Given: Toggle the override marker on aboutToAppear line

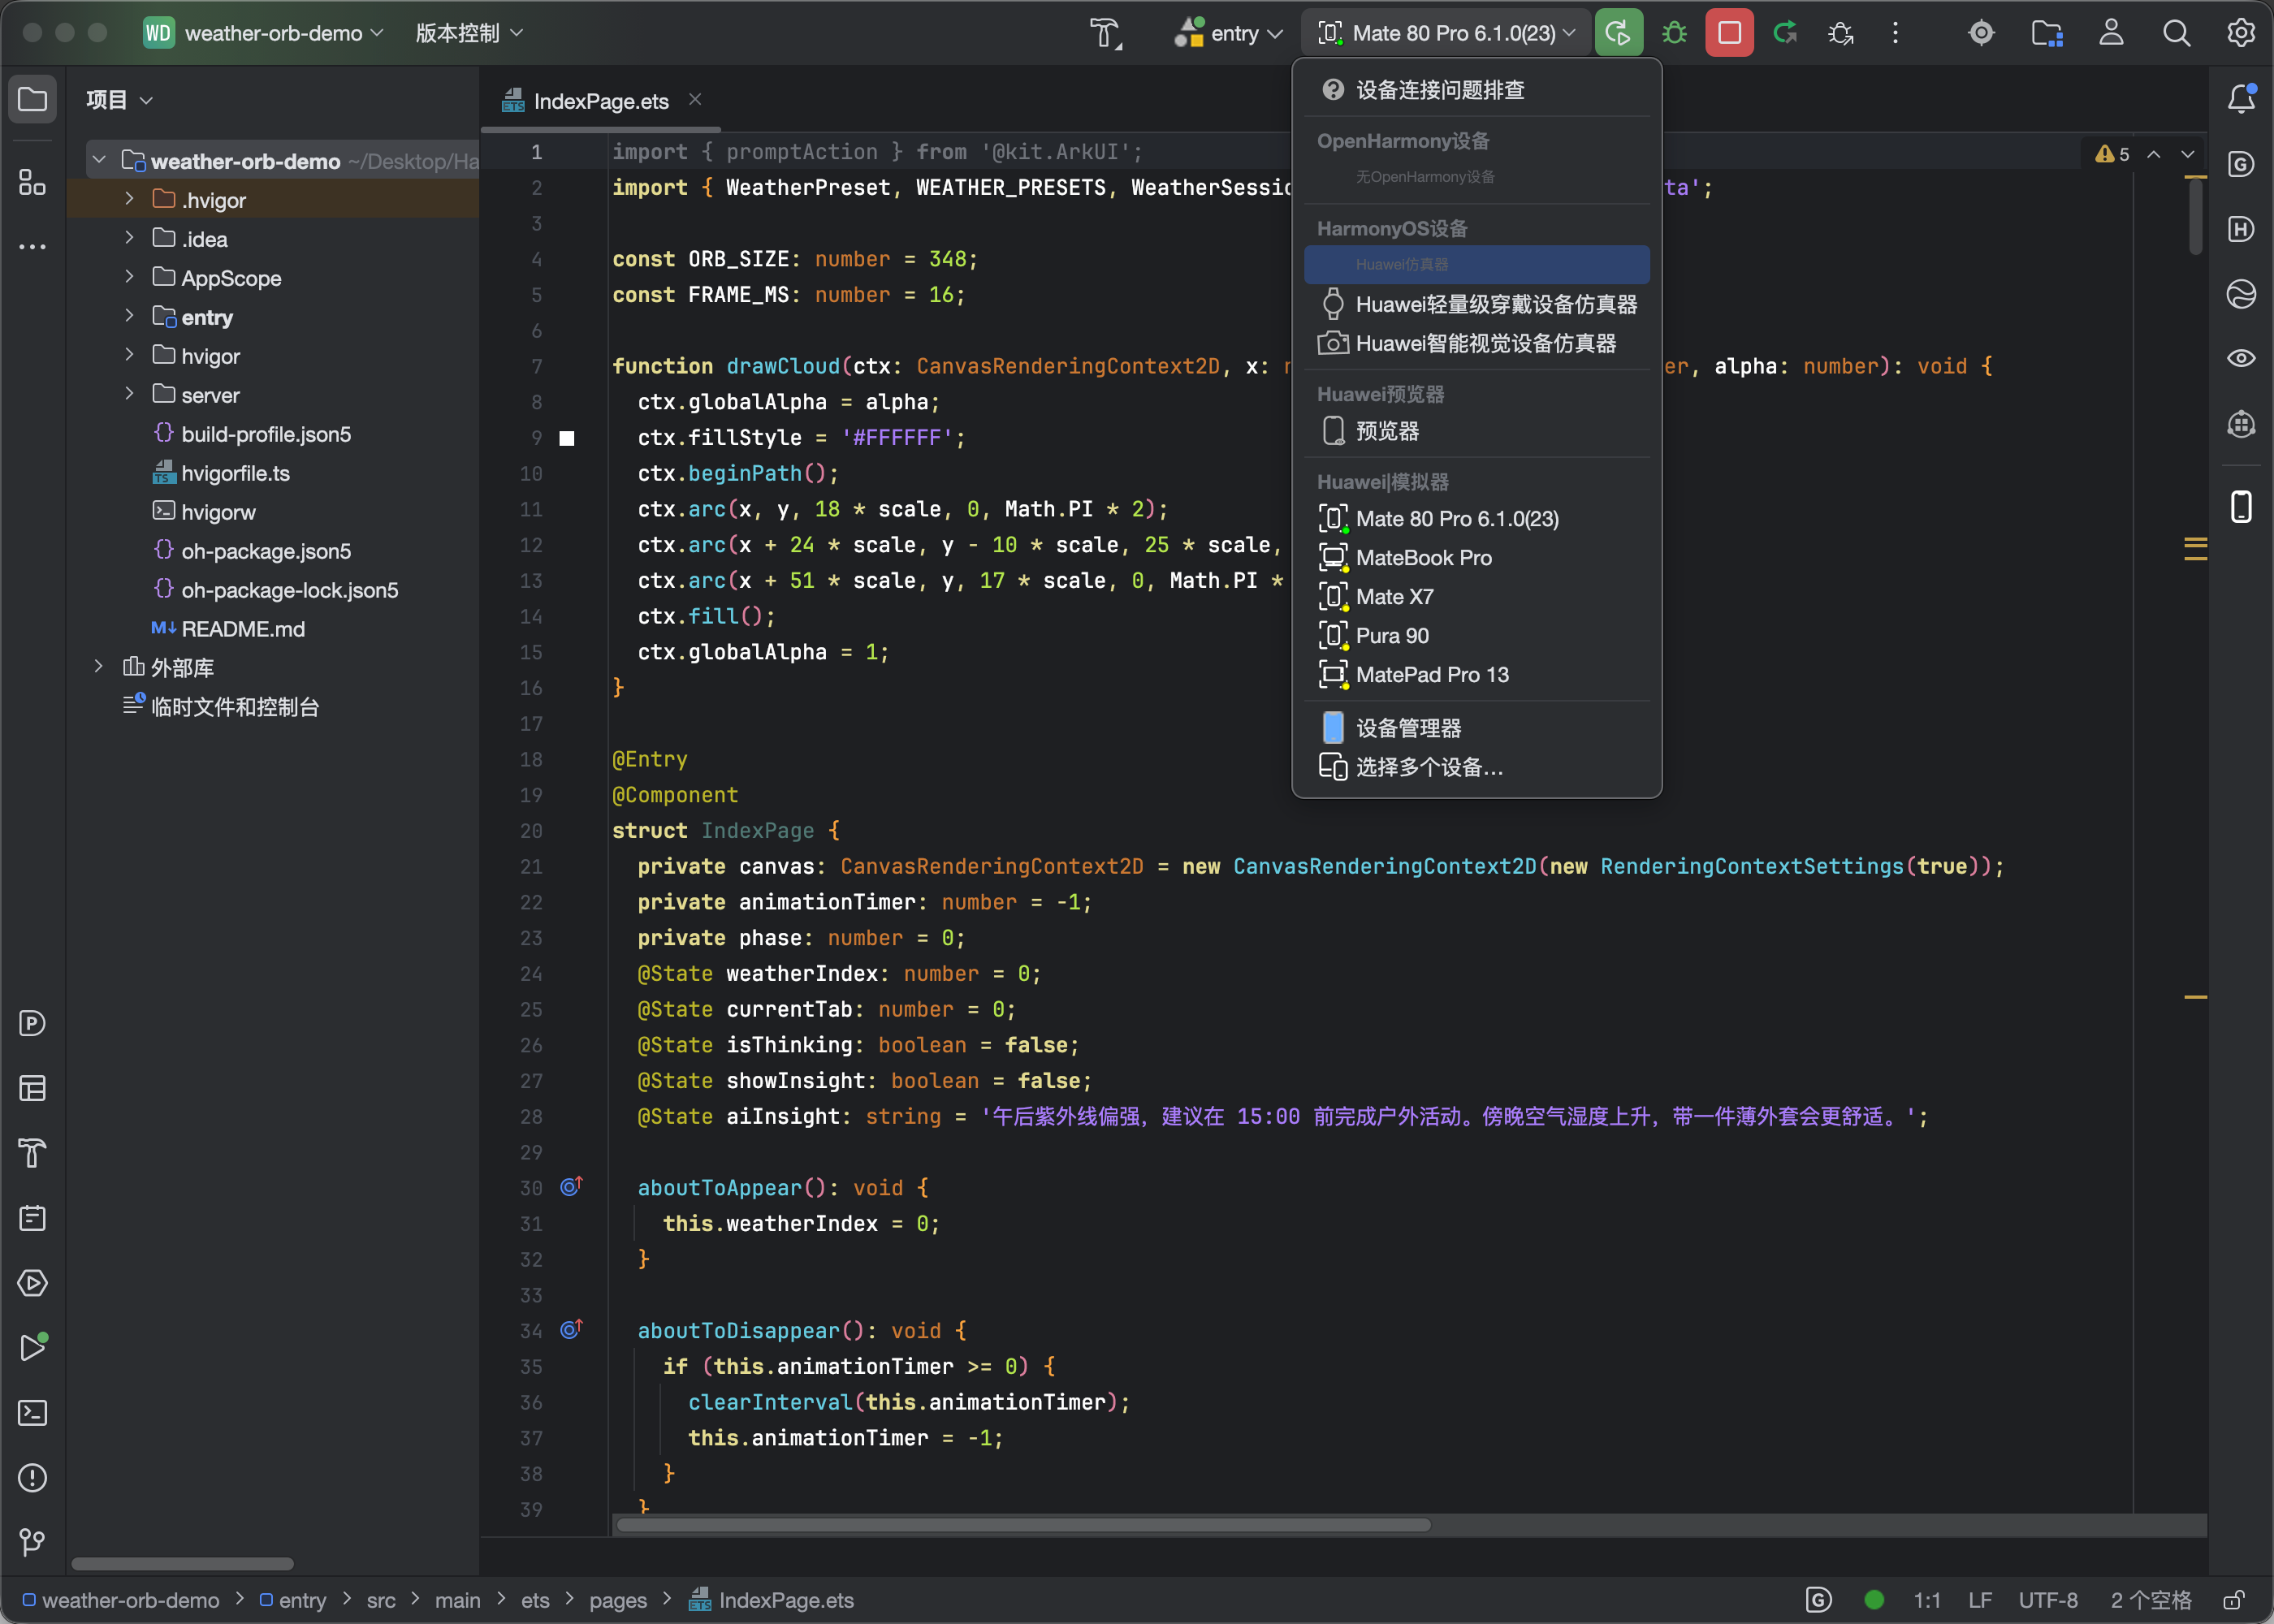Looking at the screenshot, I should coord(571,1187).
